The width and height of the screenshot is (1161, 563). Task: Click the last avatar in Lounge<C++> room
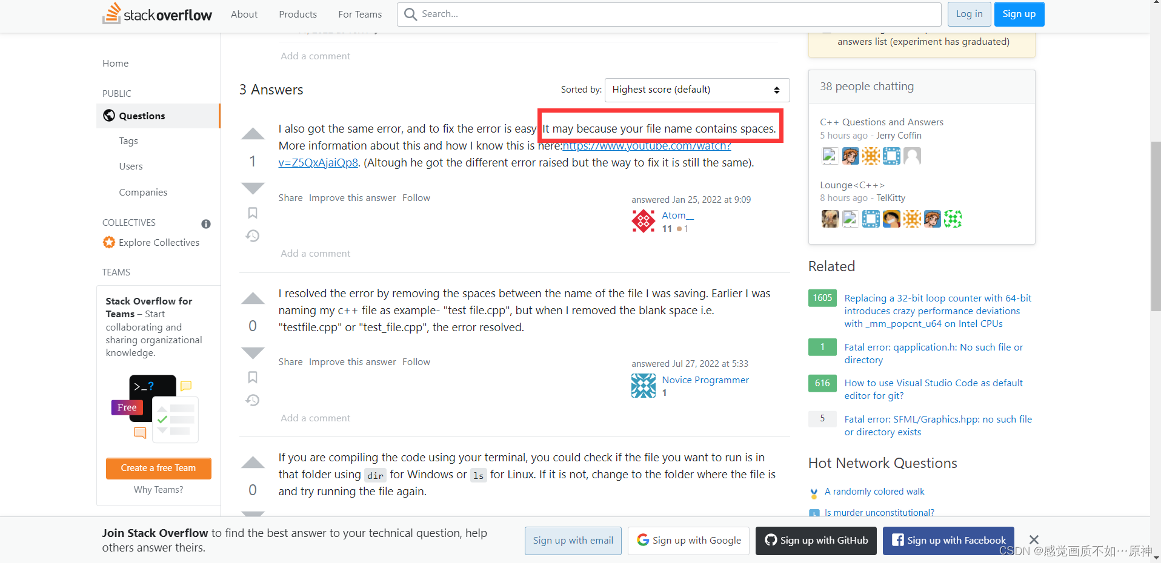pyautogui.click(x=953, y=219)
